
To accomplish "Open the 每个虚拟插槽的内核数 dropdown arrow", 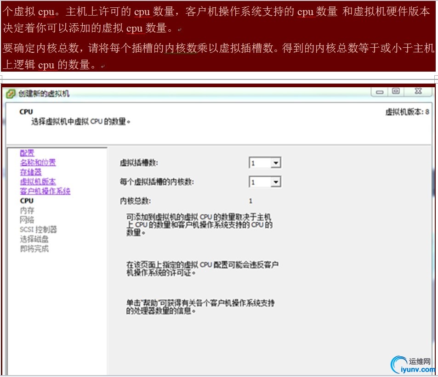I will pos(276,182).
